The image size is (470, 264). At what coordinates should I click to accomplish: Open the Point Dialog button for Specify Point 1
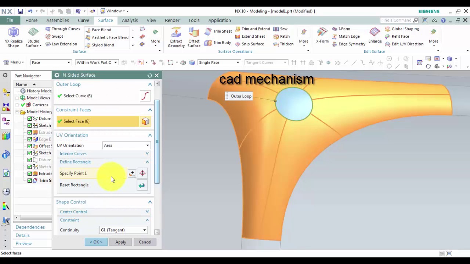[132, 173]
